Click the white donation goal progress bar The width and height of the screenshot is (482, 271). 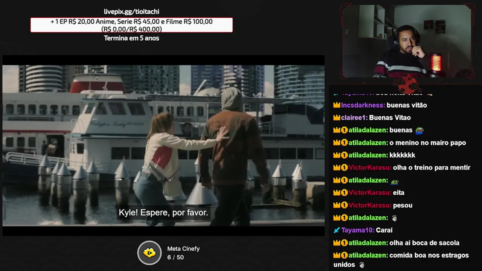[x=131, y=25]
